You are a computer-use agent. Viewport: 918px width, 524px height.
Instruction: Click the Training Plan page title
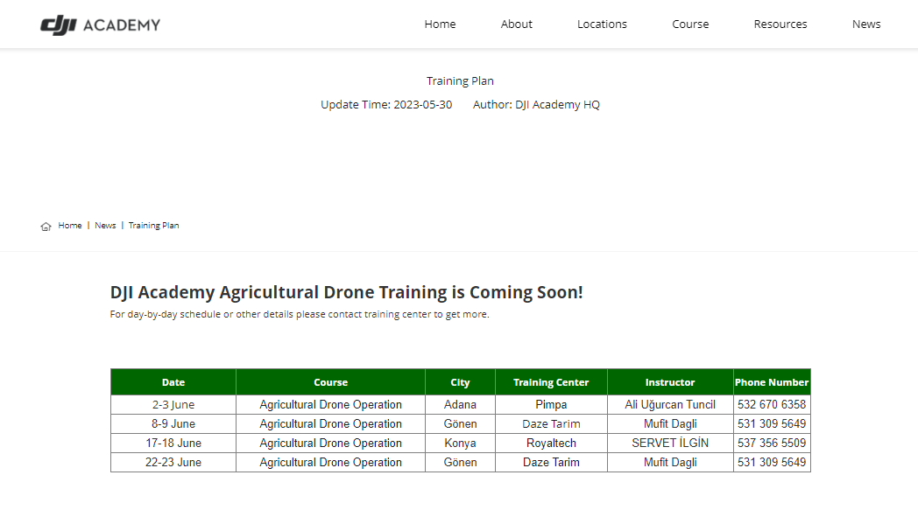coord(460,80)
